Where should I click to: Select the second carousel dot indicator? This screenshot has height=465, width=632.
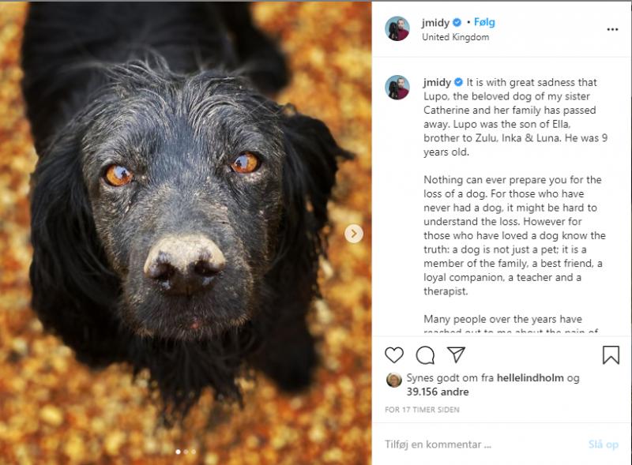[x=186, y=452]
